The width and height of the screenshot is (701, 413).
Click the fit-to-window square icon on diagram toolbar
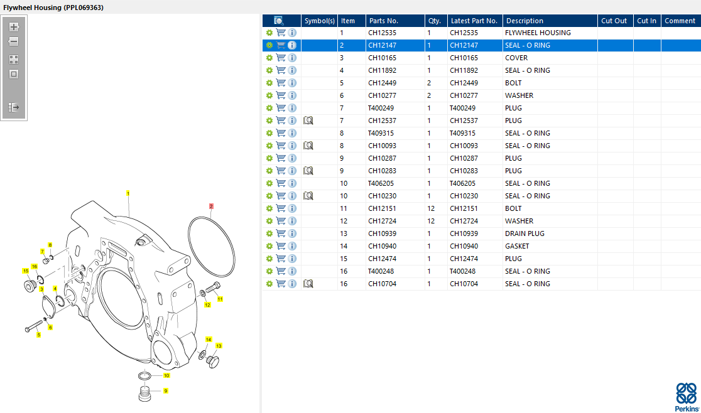point(14,74)
